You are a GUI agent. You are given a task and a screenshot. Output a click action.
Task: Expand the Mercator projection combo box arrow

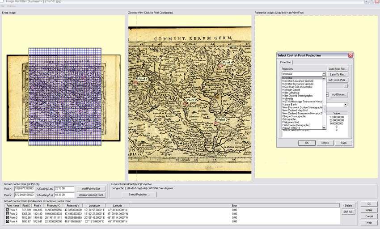tap(324, 74)
